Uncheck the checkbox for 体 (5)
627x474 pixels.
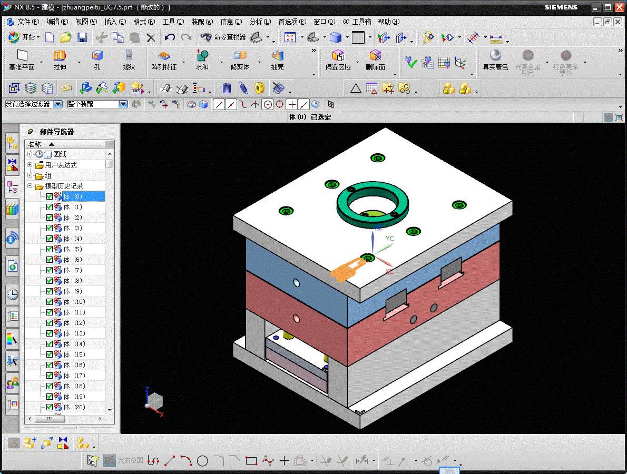click(50, 249)
